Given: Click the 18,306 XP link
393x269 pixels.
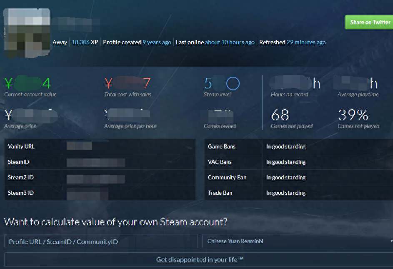Looking at the screenshot, I should point(85,42).
